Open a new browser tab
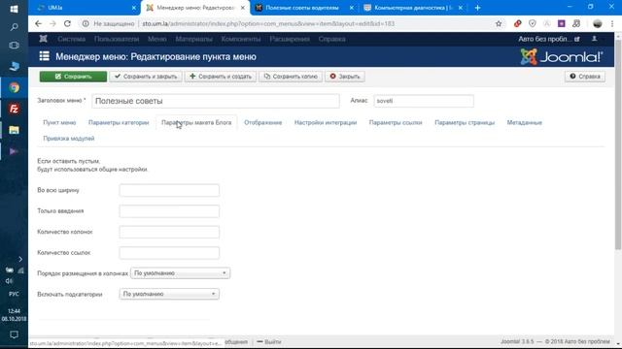 click(477, 8)
